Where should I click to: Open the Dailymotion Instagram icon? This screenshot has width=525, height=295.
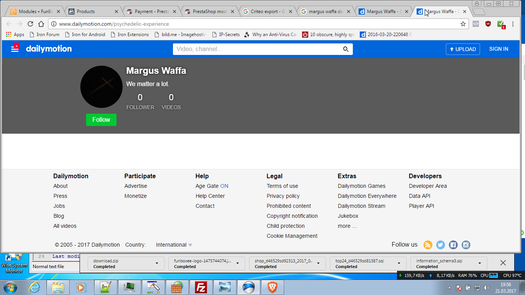point(466,245)
